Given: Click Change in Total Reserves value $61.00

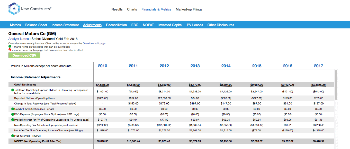Looking at the screenshot, I should coord(288,104).
